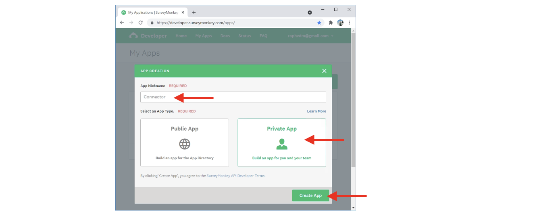
Task: Open the Chrome tab search dropdown arrow
Action: click(310, 13)
